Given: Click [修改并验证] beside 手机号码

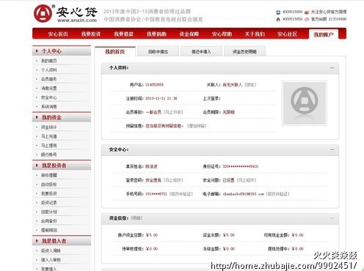Looking at the screenshot, I should click(x=181, y=194).
